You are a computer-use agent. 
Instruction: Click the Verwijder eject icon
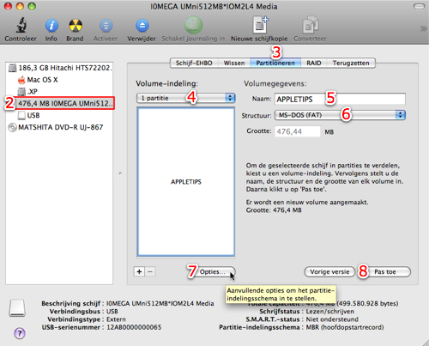point(142,26)
